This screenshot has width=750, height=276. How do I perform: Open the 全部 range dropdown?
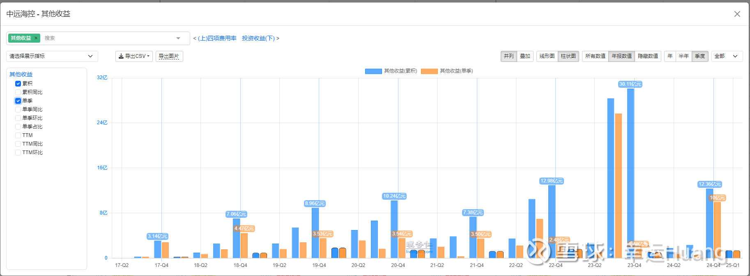coord(727,56)
